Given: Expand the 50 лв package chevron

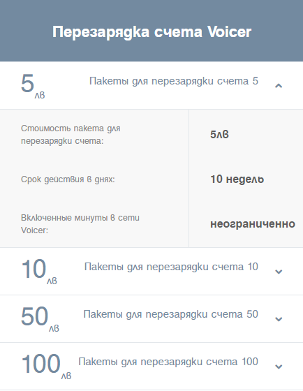Looking at the screenshot, I should click(x=279, y=319).
